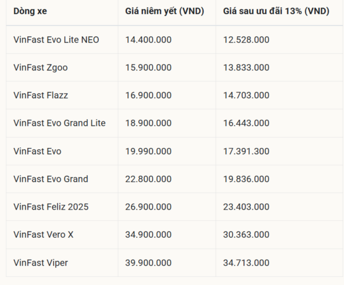Select the 15.900.000 price cell

click(x=148, y=68)
